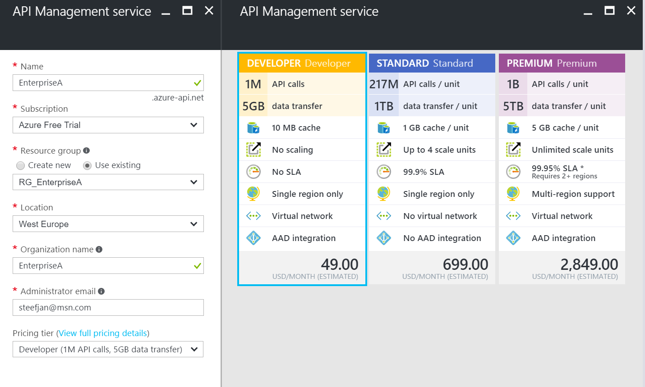Select the Create new radio button
Viewport: 645px width, 387px height.
click(x=20, y=165)
